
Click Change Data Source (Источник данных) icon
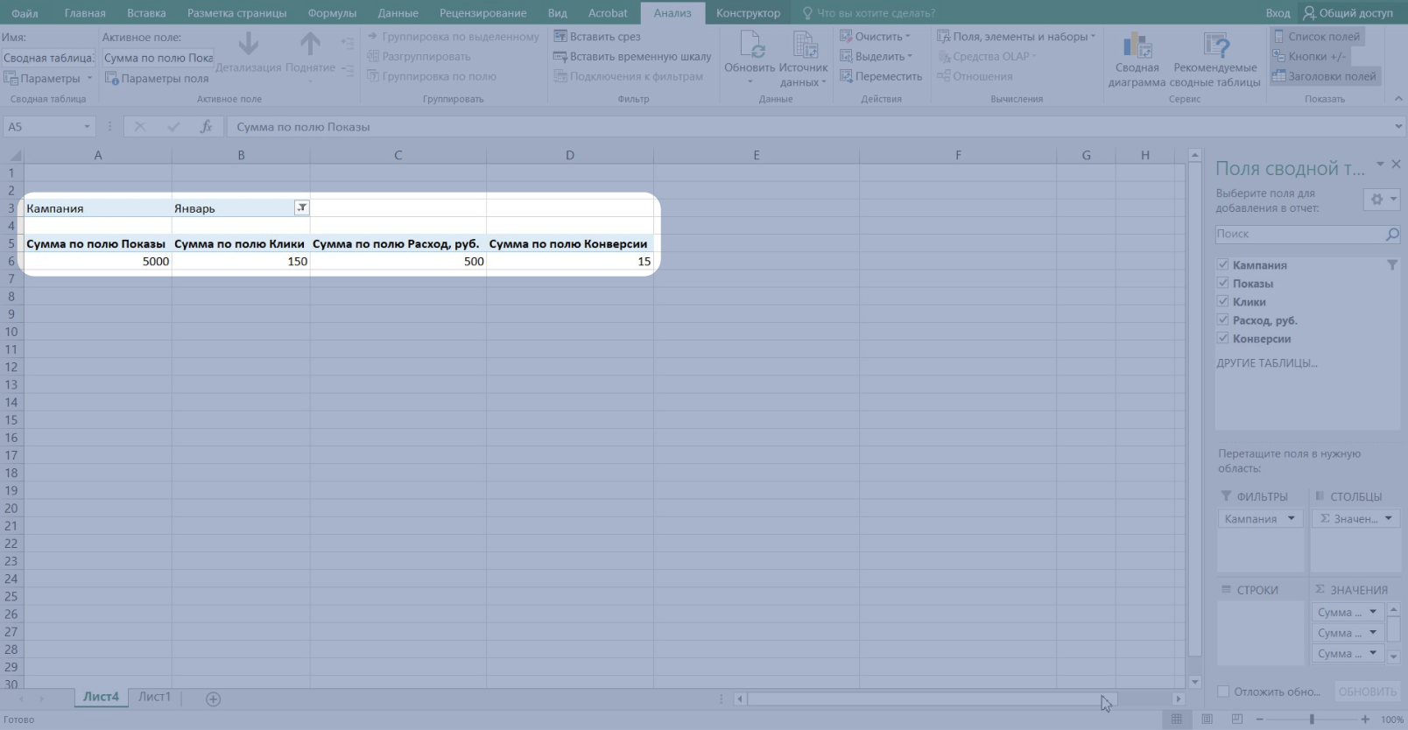pyautogui.click(x=804, y=44)
